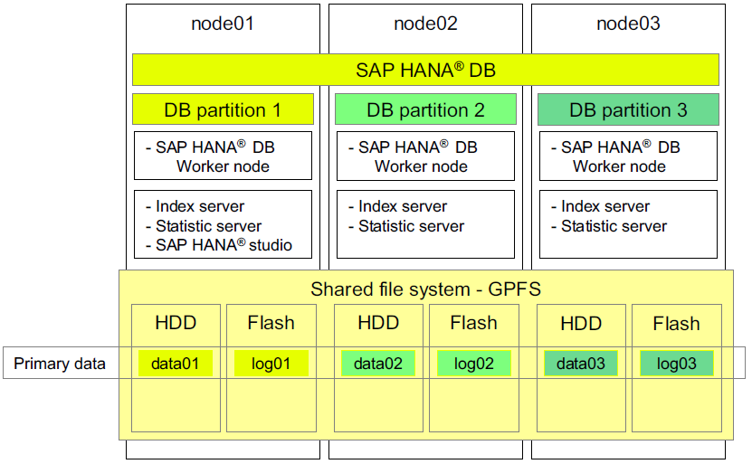Viewport: 752px width, 464px height.
Task: Pick the log03 block
Action: pyautogui.click(x=676, y=364)
